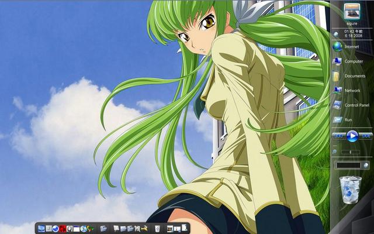Click the red square icon in the dock
This screenshot has height=234, width=374.
point(63,229)
